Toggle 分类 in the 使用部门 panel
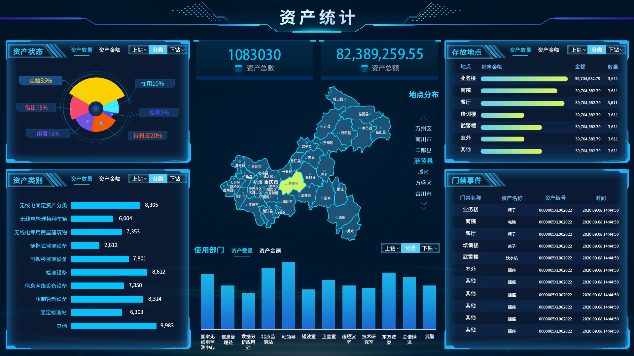The height and width of the screenshot is (356, 634). pos(410,248)
